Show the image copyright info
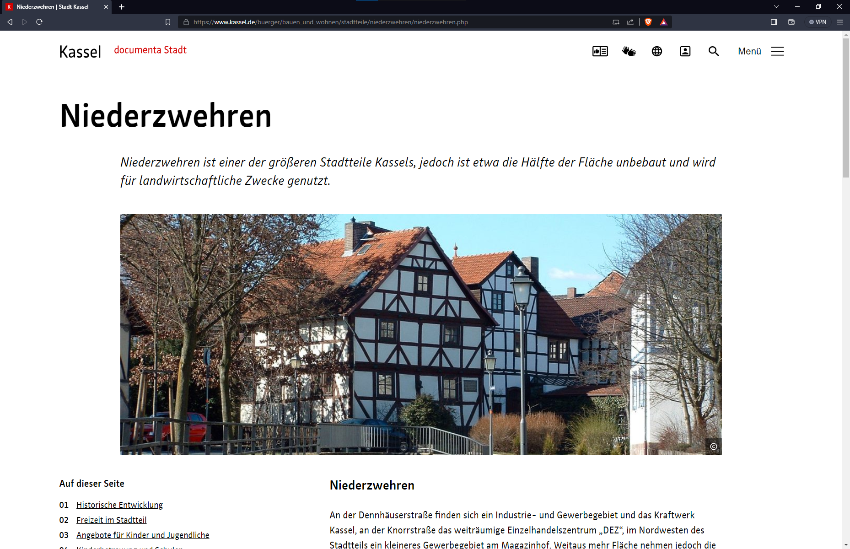Viewport: 850px width, 549px height. (713, 446)
